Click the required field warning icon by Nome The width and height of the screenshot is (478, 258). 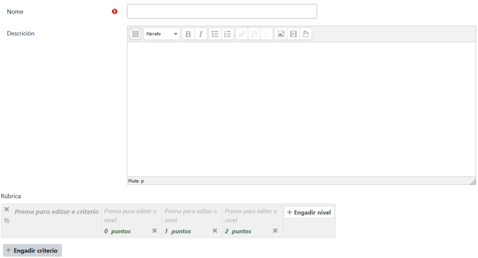pyautogui.click(x=115, y=11)
